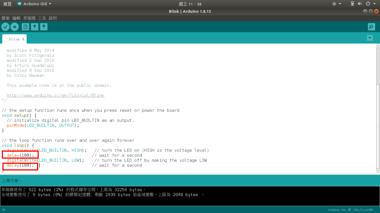Click the console line reporting 922 bytes

click(x=73, y=190)
